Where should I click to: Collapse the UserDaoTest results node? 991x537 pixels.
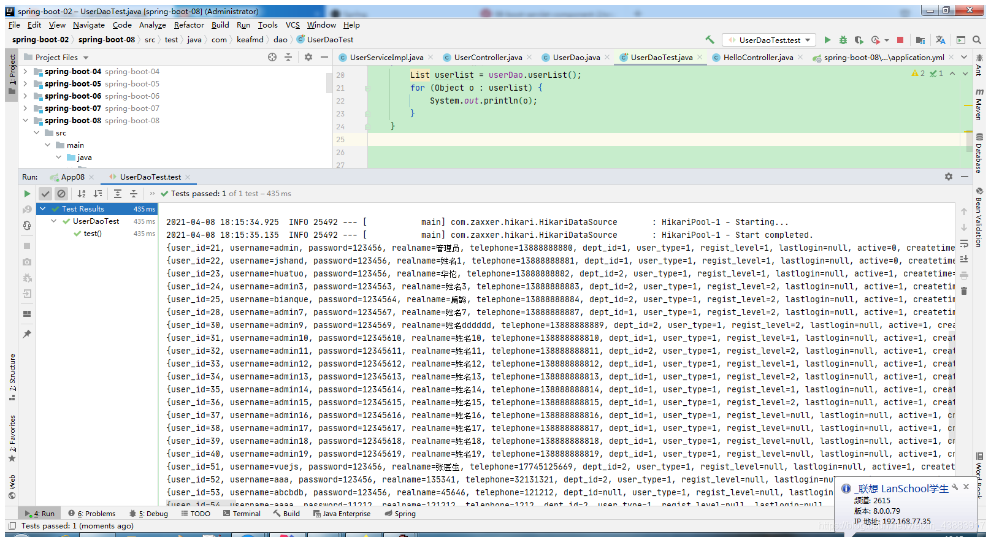(54, 221)
